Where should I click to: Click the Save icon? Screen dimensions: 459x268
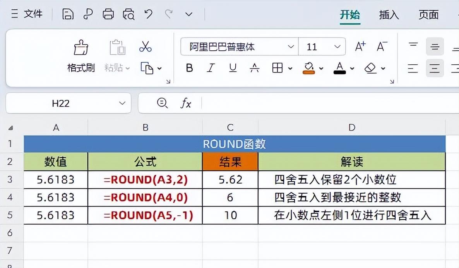pyautogui.click(x=68, y=14)
